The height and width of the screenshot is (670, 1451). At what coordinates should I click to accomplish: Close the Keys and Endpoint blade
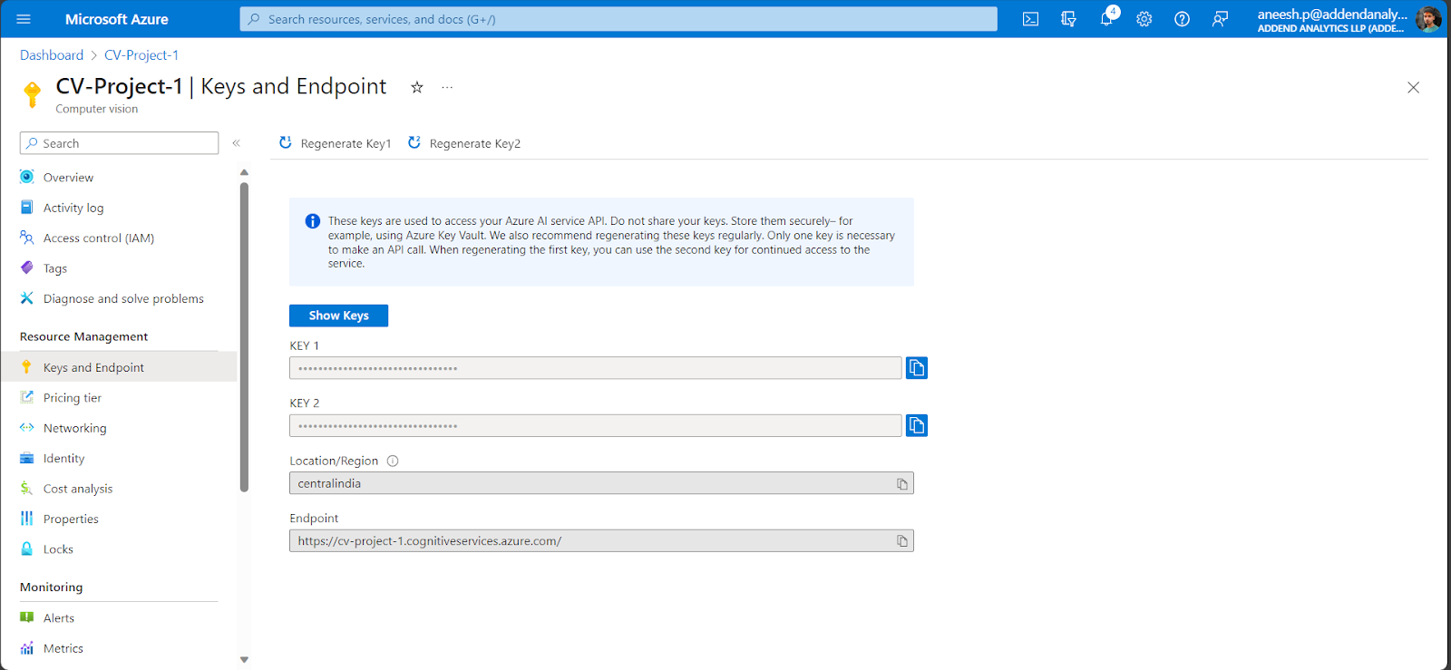(1413, 87)
